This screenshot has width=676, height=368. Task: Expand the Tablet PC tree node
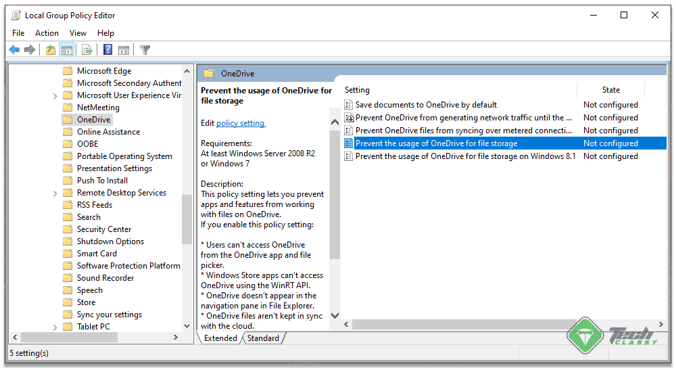(x=55, y=327)
